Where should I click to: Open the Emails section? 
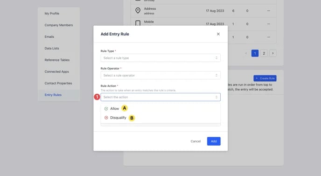click(49, 37)
